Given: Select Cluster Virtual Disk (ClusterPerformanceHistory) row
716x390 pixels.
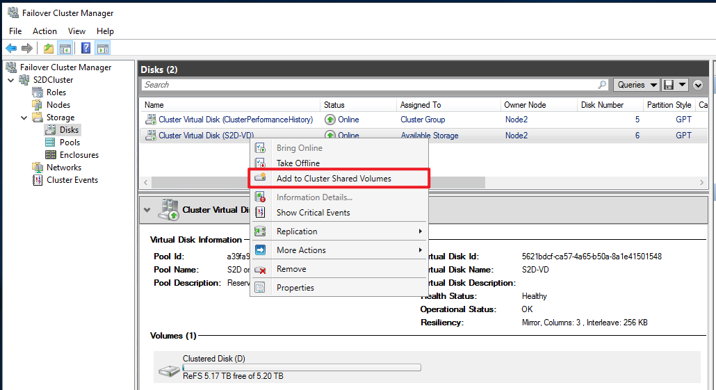Looking at the screenshot, I should click(x=424, y=120).
